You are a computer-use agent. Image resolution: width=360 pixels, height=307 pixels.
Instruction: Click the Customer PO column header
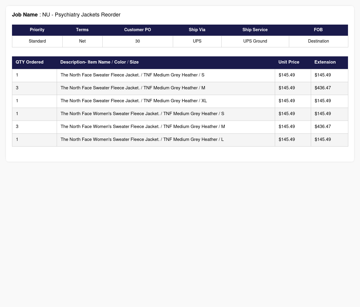(137, 30)
